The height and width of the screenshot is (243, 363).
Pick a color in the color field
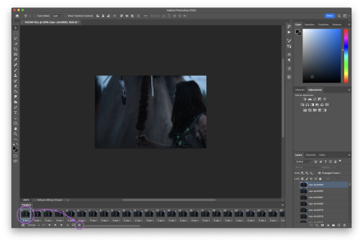[x=321, y=56]
